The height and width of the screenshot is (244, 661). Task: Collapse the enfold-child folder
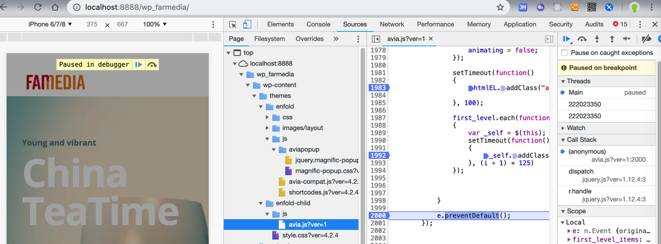261,203
